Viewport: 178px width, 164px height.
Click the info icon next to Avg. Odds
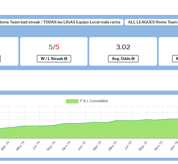pos(133,59)
